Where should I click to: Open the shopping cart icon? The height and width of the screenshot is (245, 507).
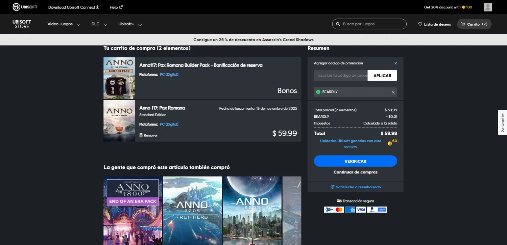point(463,24)
